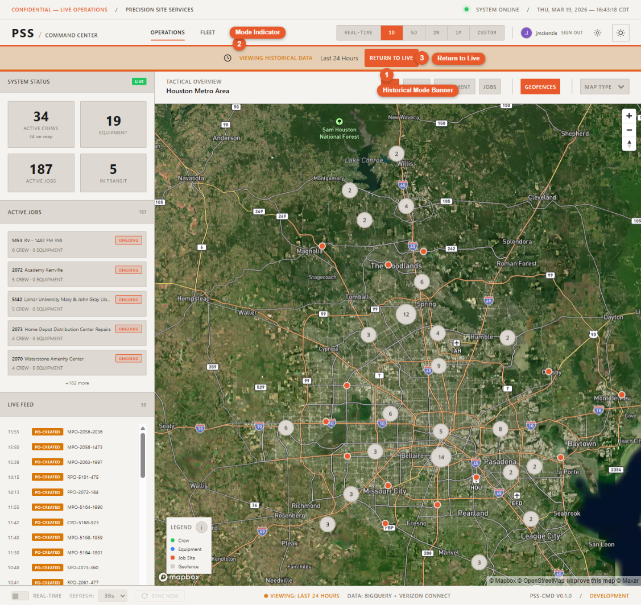Image resolution: width=641 pixels, height=605 pixels.
Task: Select the Operations tab
Action: [168, 32]
